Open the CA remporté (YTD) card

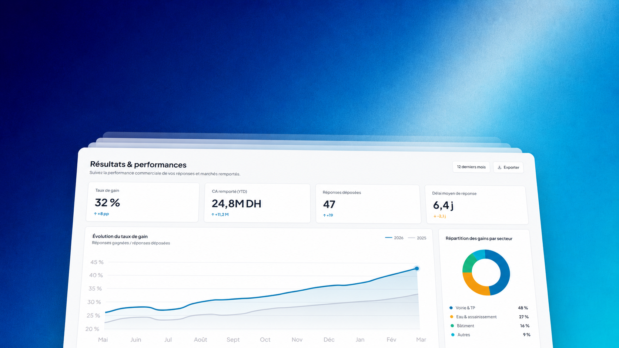pyautogui.click(x=257, y=203)
